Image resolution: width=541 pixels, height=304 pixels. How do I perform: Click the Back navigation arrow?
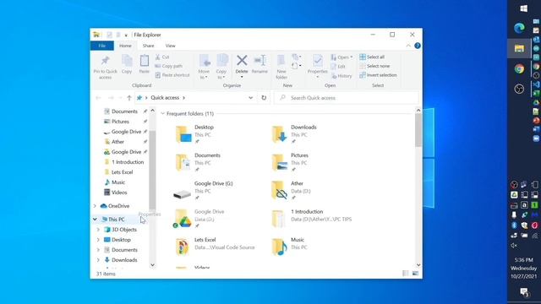point(98,98)
